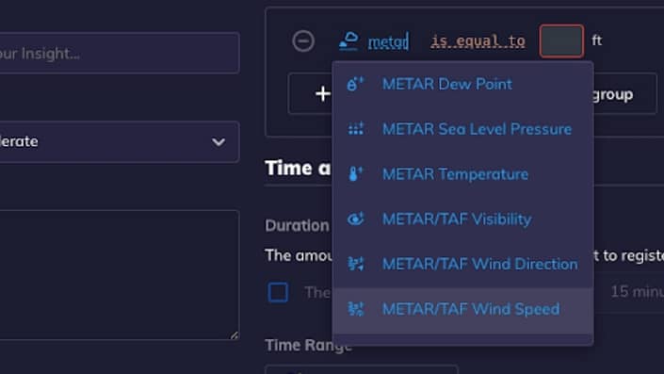Click the plus add condition button
The image size is (664, 374).
point(323,93)
